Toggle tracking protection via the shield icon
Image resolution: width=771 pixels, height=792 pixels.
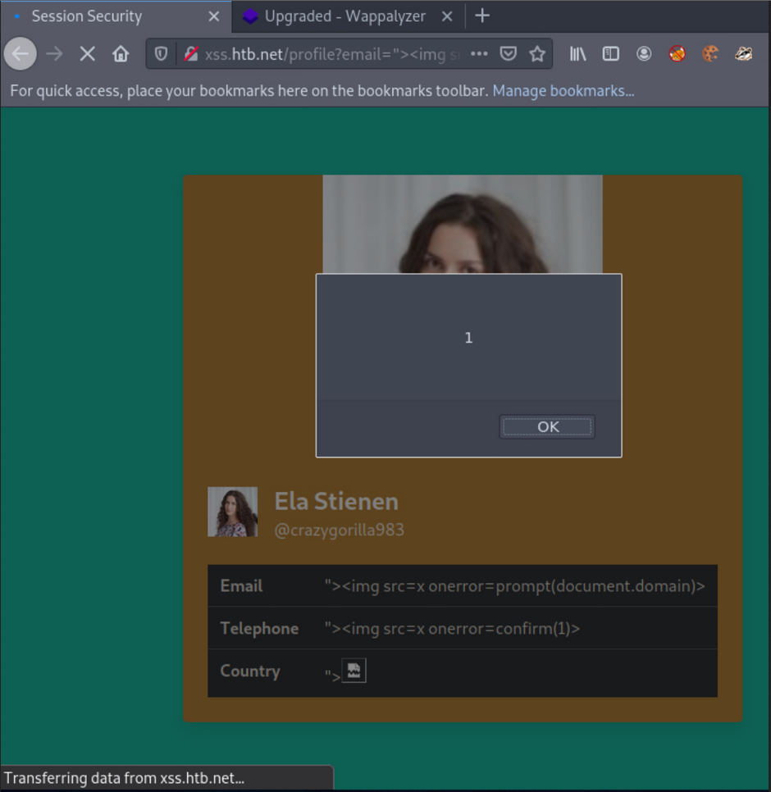(x=161, y=52)
